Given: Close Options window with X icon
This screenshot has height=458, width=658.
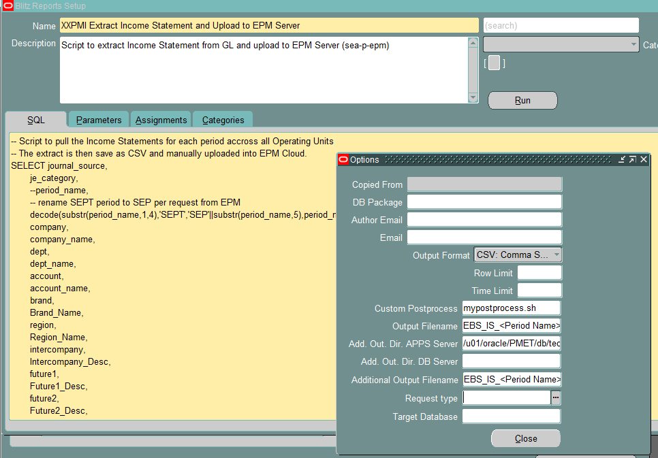Looking at the screenshot, I should pyautogui.click(x=644, y=159).
